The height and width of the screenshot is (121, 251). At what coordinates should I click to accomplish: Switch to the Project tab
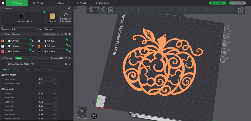coord(81,3)
